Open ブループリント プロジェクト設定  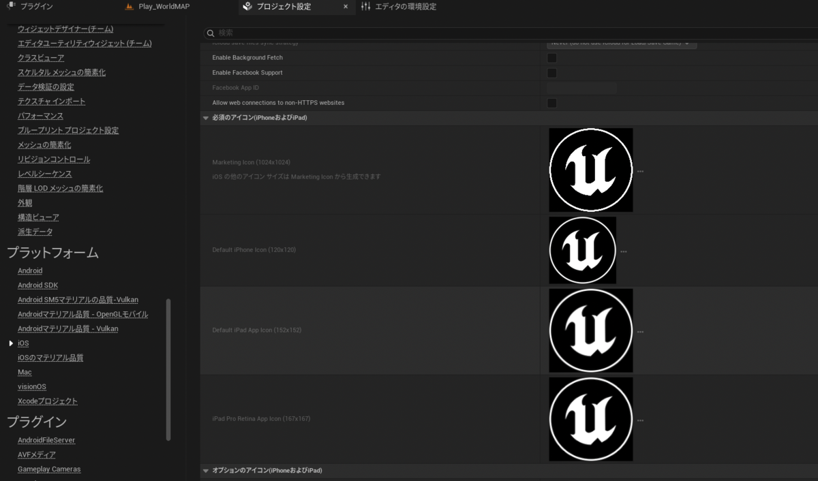coord(68,130)
